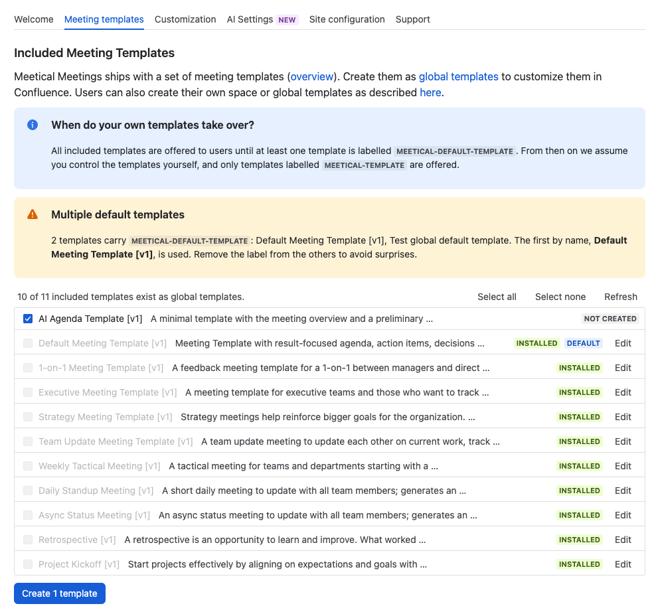
Task: Edit the Executive Meeting Template
Action: tap(623, 392)
